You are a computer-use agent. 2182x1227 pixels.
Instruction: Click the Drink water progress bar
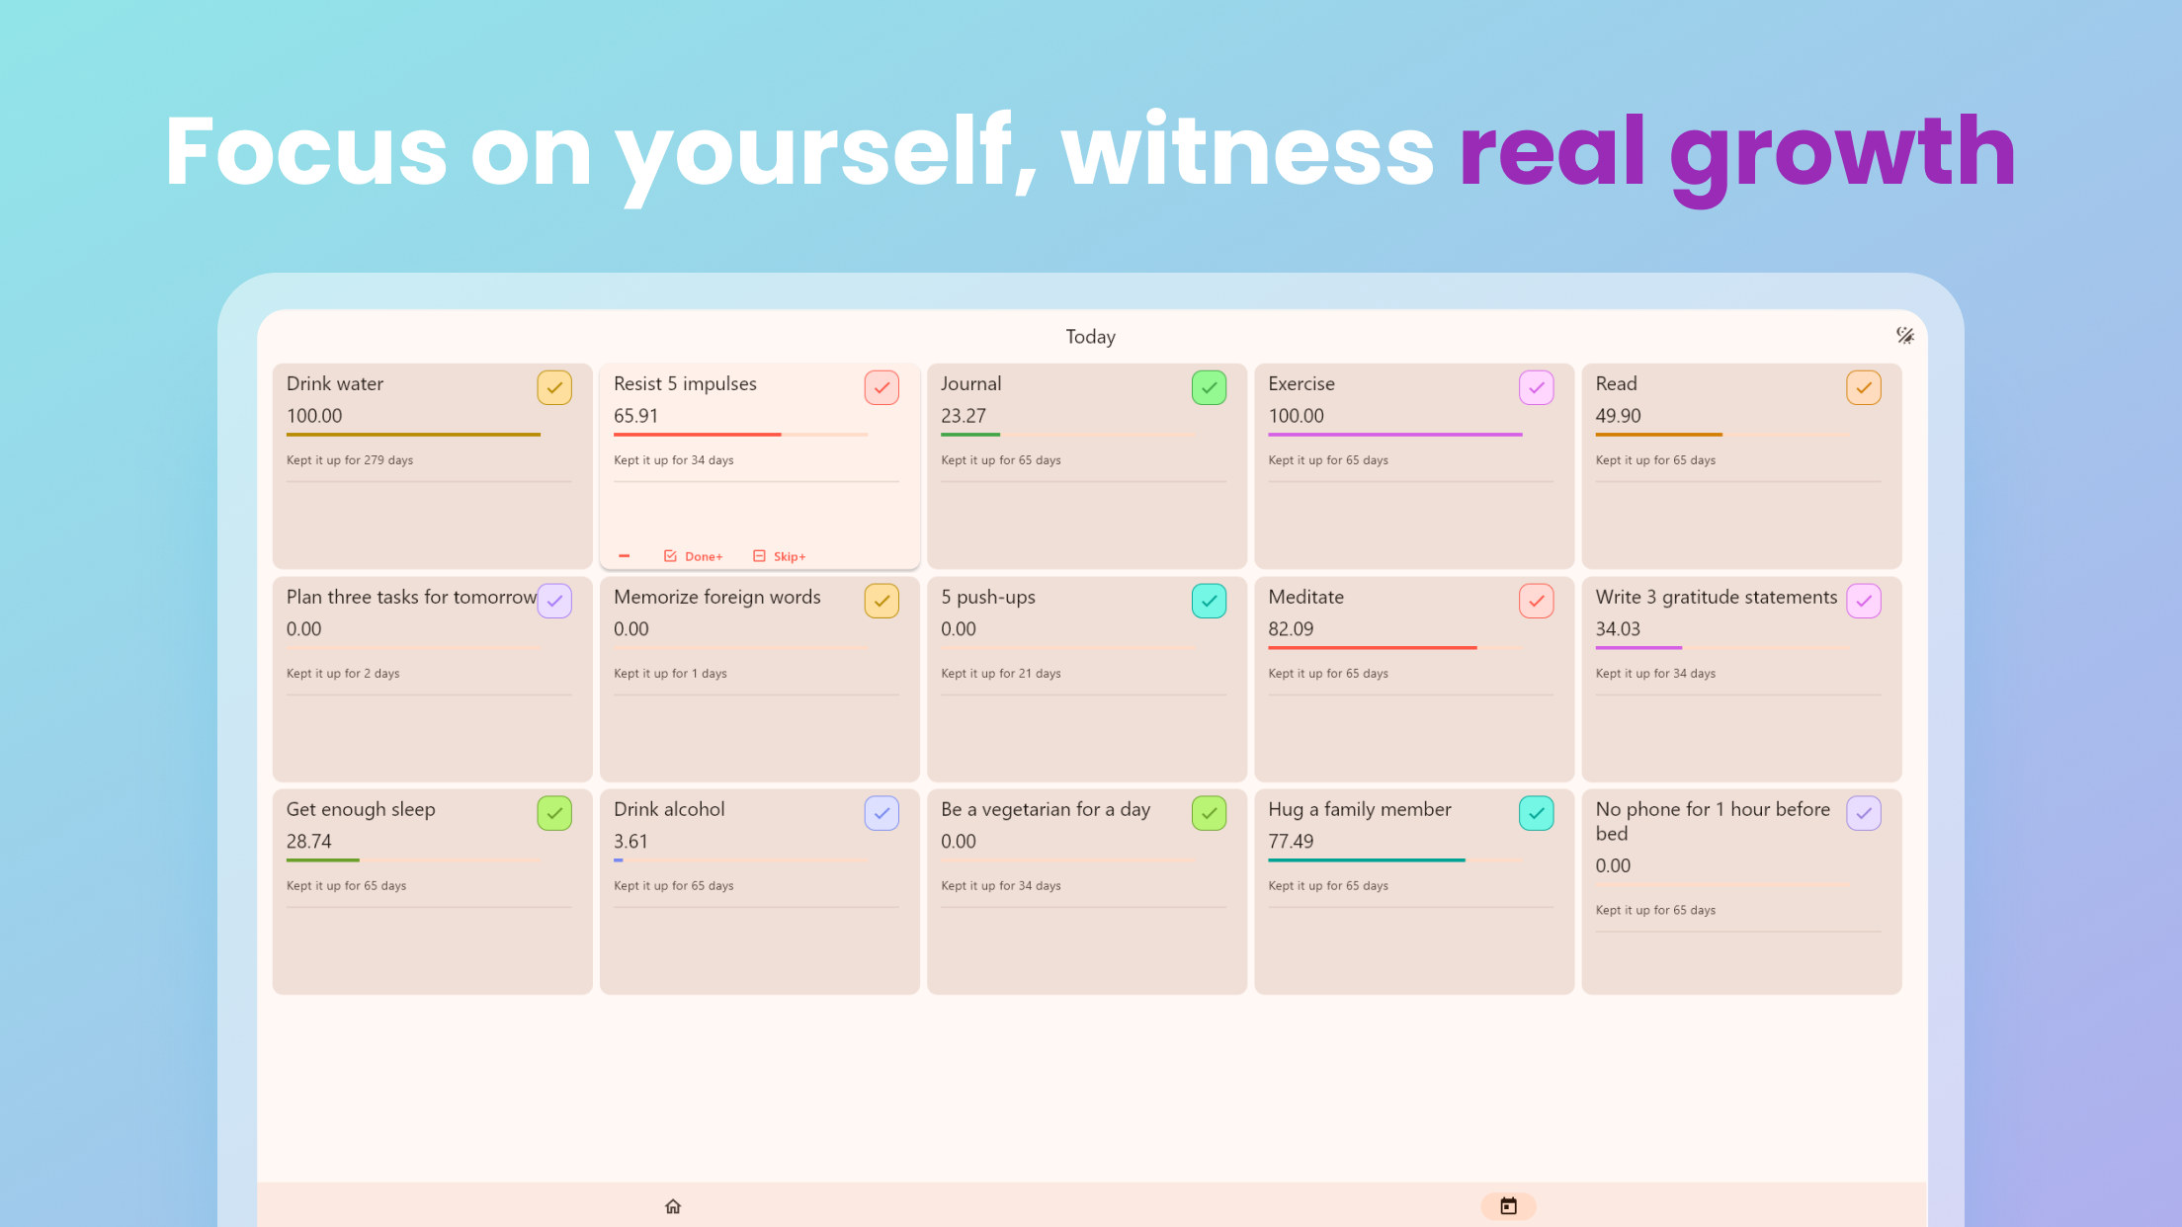[x=413, y=435]
